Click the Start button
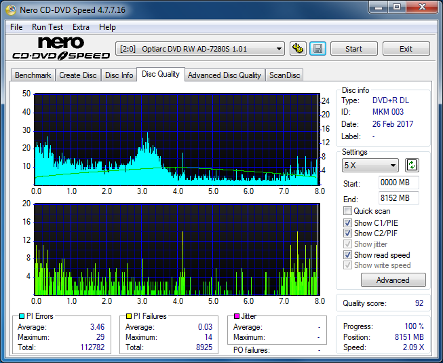 click(353, 49)
